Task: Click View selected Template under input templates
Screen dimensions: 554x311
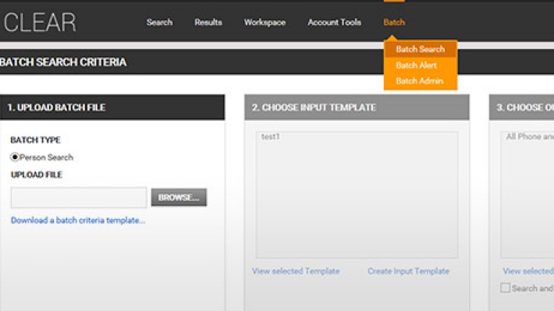Action: coord(296,271)
